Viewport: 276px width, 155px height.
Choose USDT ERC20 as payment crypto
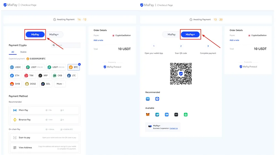[x=56, y=67]
